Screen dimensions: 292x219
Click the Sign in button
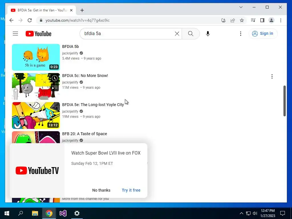263,34
